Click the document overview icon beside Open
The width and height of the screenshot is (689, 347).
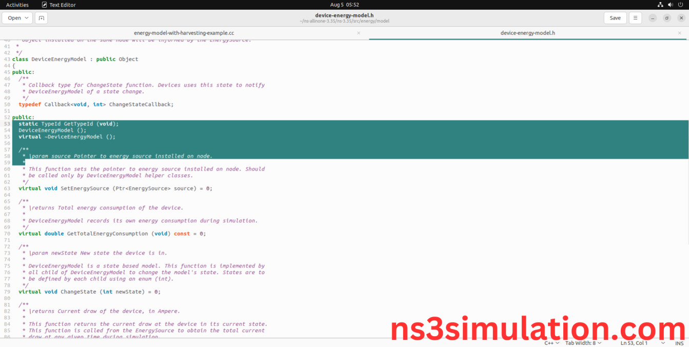41,17
